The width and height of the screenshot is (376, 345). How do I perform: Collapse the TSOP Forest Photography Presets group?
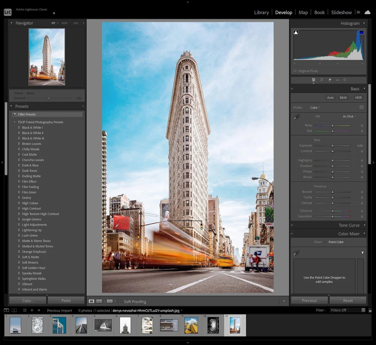coord(15,122)
